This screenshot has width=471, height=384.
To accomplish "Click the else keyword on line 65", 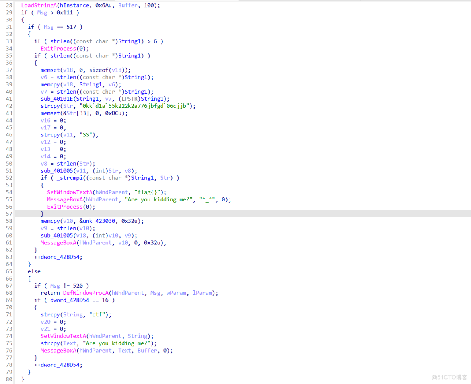I will [34, 272].
